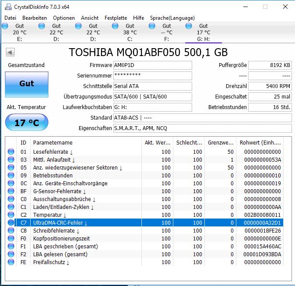Click status icon of LBA gelesen row
Image resolution: width=295 pixels, height=286 pixels.
pos(11,254)
